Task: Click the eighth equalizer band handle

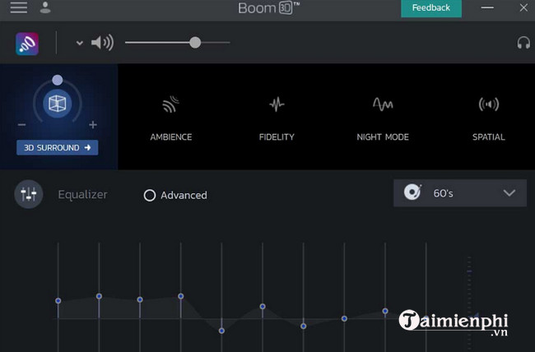Action: 344,318
